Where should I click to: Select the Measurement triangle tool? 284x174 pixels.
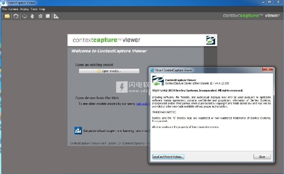pos(56,17)
